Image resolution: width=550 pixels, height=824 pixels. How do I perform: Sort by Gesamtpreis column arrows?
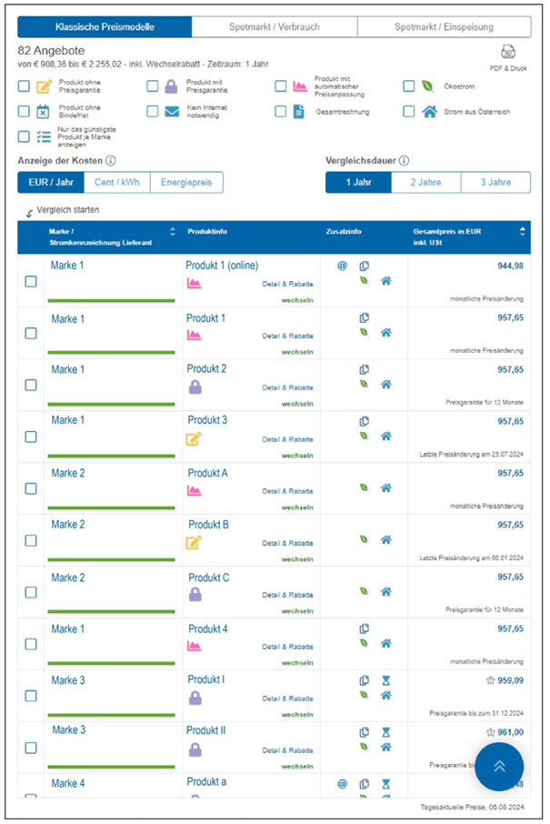(x=522, y=231)
